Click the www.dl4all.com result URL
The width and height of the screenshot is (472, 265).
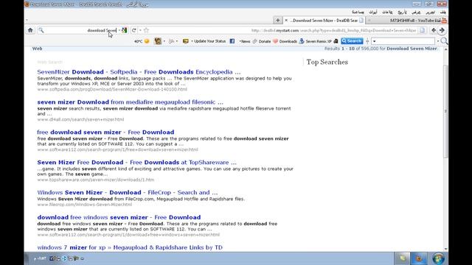[x=80, y=119]
